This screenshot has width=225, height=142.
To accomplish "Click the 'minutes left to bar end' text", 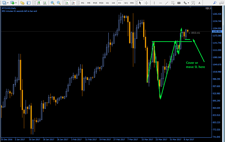I will [19, 11].
